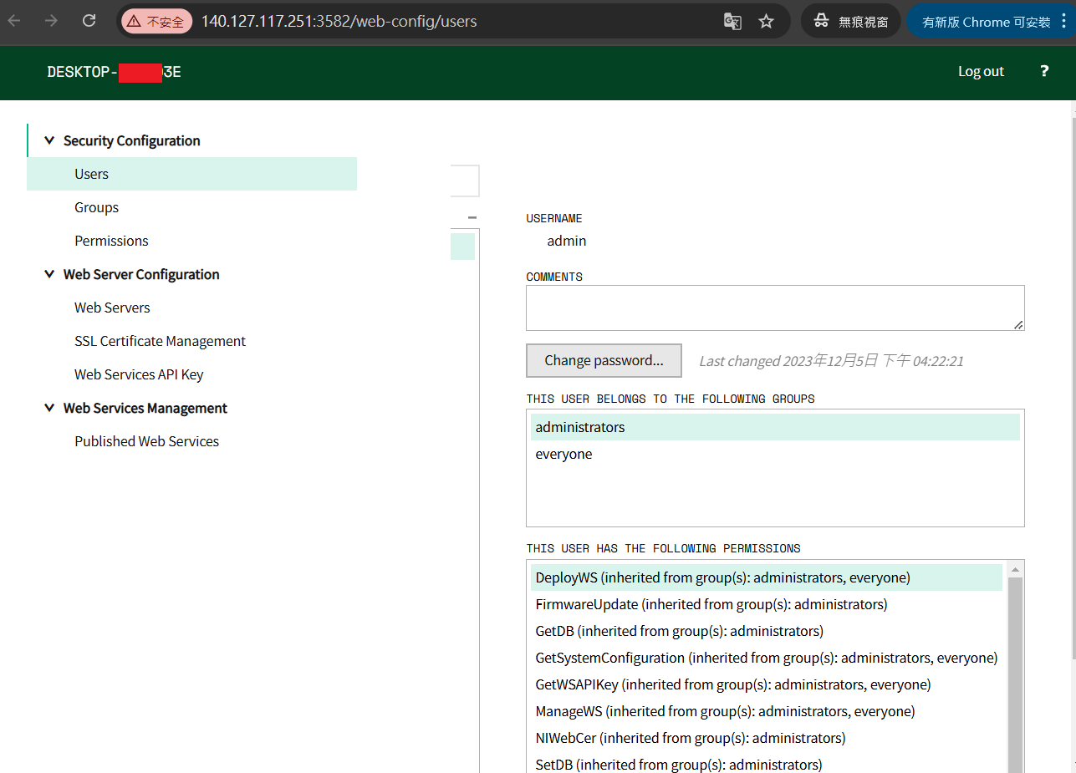This screenshot has width=1076, height=773.
Task: Select the GetSystemConfiguration permission row
Action: click(x=767, y=658)
